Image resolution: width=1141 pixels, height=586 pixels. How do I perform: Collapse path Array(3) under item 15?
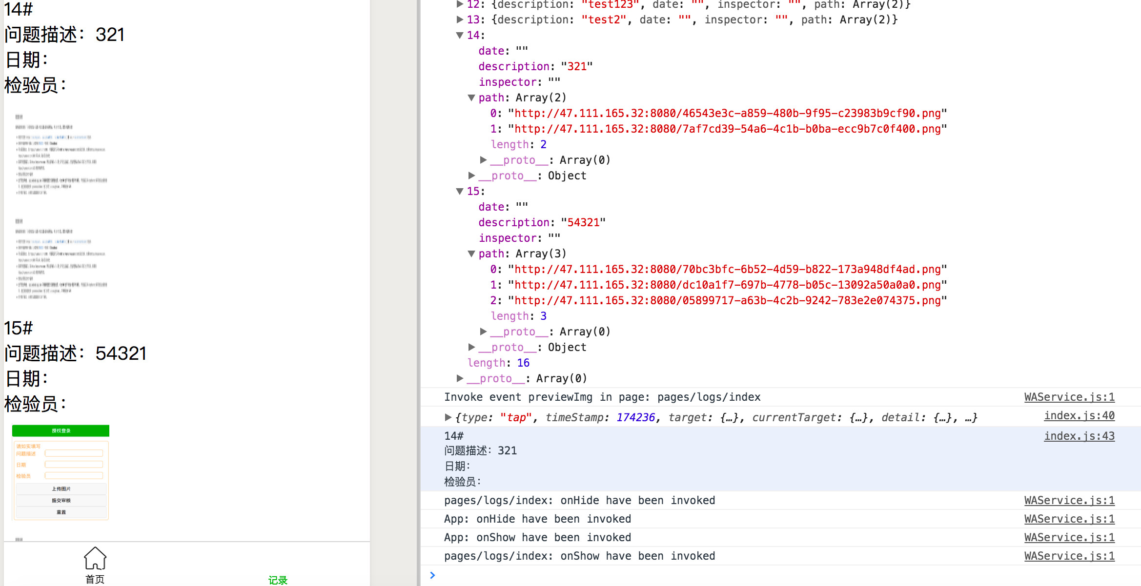coord(471,254)
